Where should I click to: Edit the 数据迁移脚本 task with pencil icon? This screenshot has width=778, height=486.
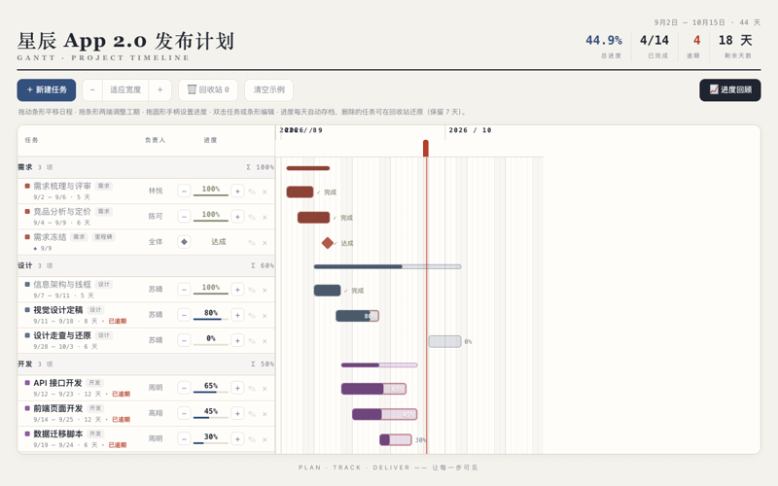pyautogui.click(x=252, y=439)
